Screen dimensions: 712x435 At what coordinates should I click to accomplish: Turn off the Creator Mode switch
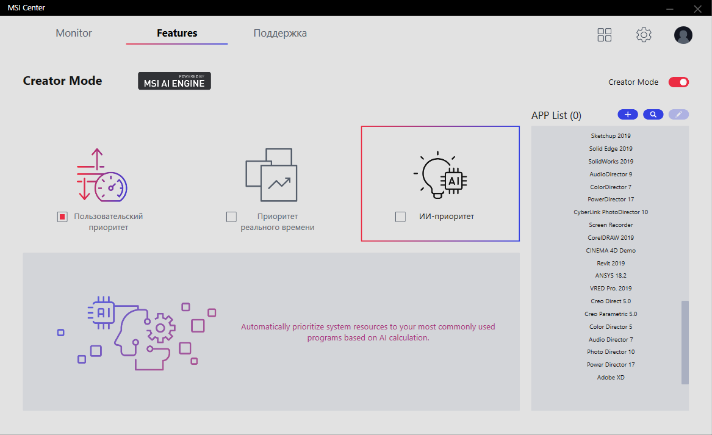coord(678,82)
